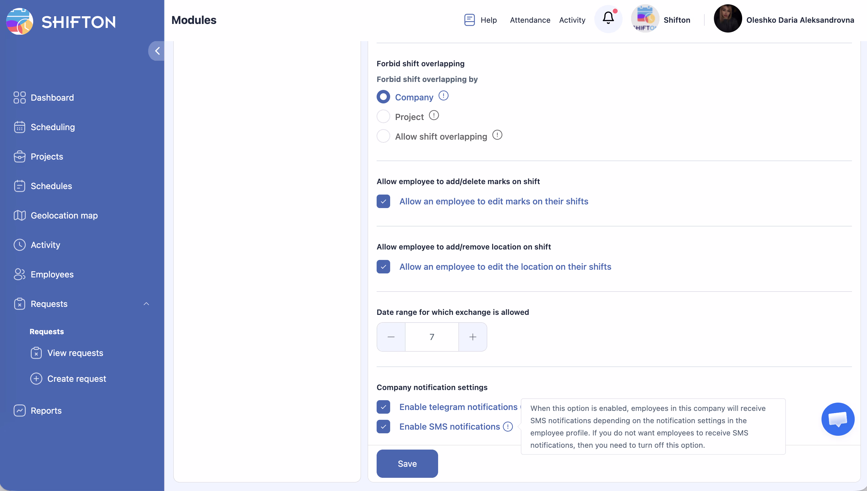This screenshot has height=491, width=867.
Task: Click info icon next to Enable SMS notifications
Action: (508, 427)
